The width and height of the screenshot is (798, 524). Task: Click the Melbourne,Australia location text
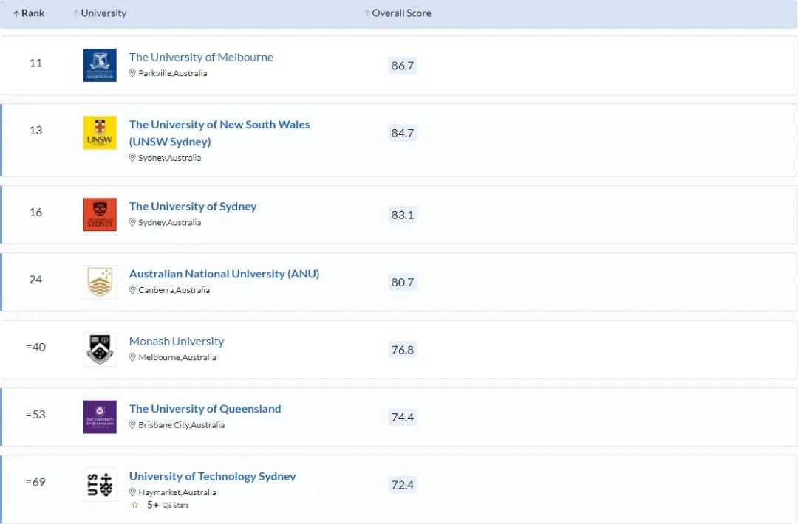(177, 357)
